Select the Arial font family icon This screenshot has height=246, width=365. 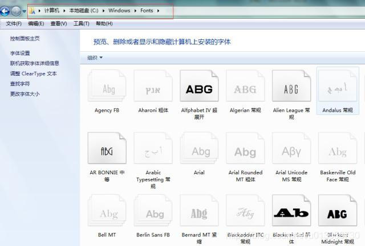tap(199, 148)
